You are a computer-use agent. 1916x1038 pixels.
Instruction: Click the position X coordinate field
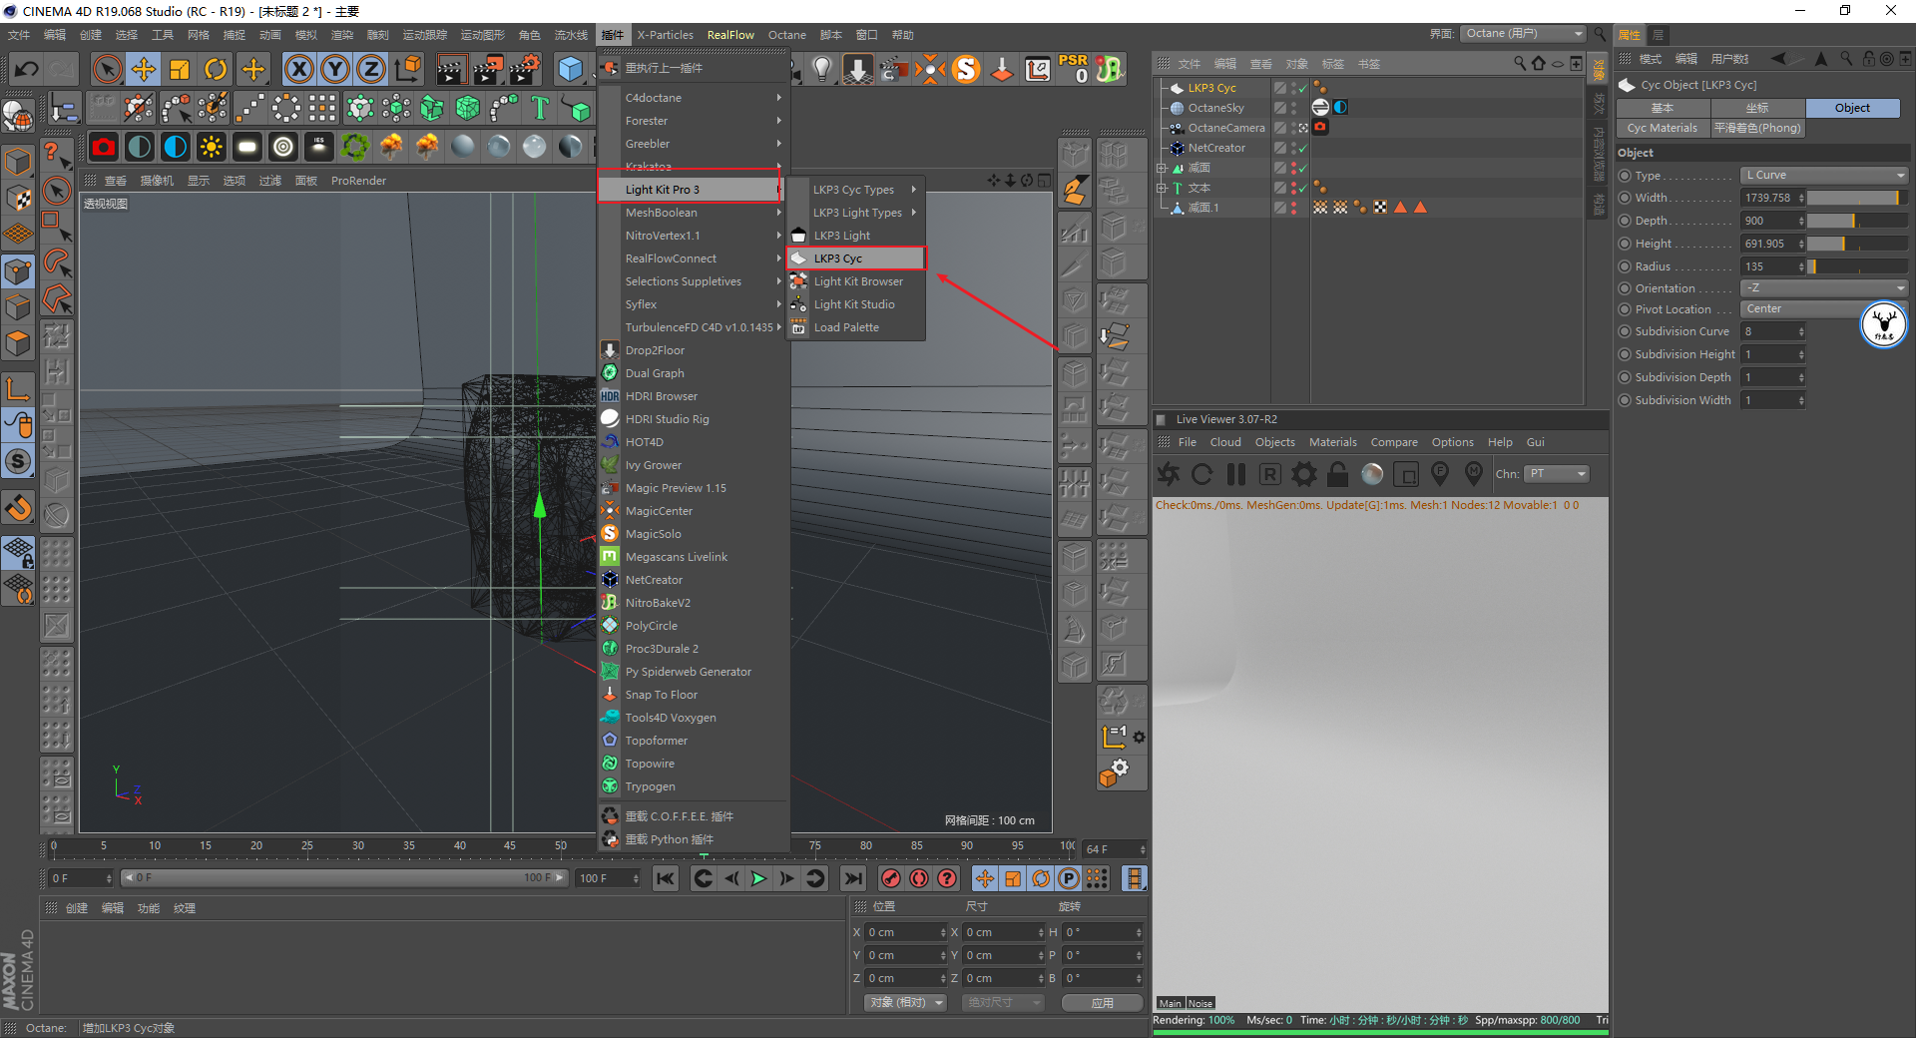(905, 932)
